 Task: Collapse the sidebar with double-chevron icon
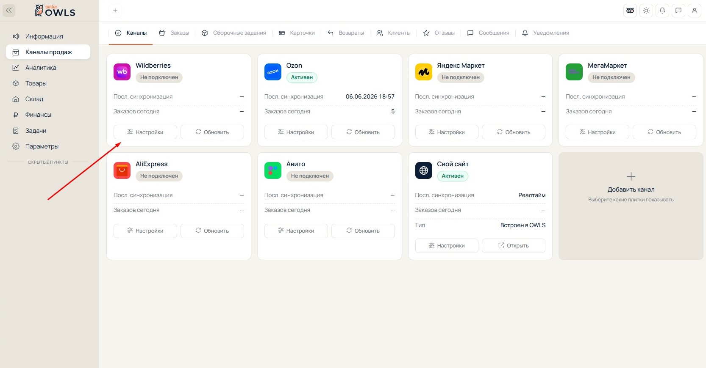click(x=9, y=11)
